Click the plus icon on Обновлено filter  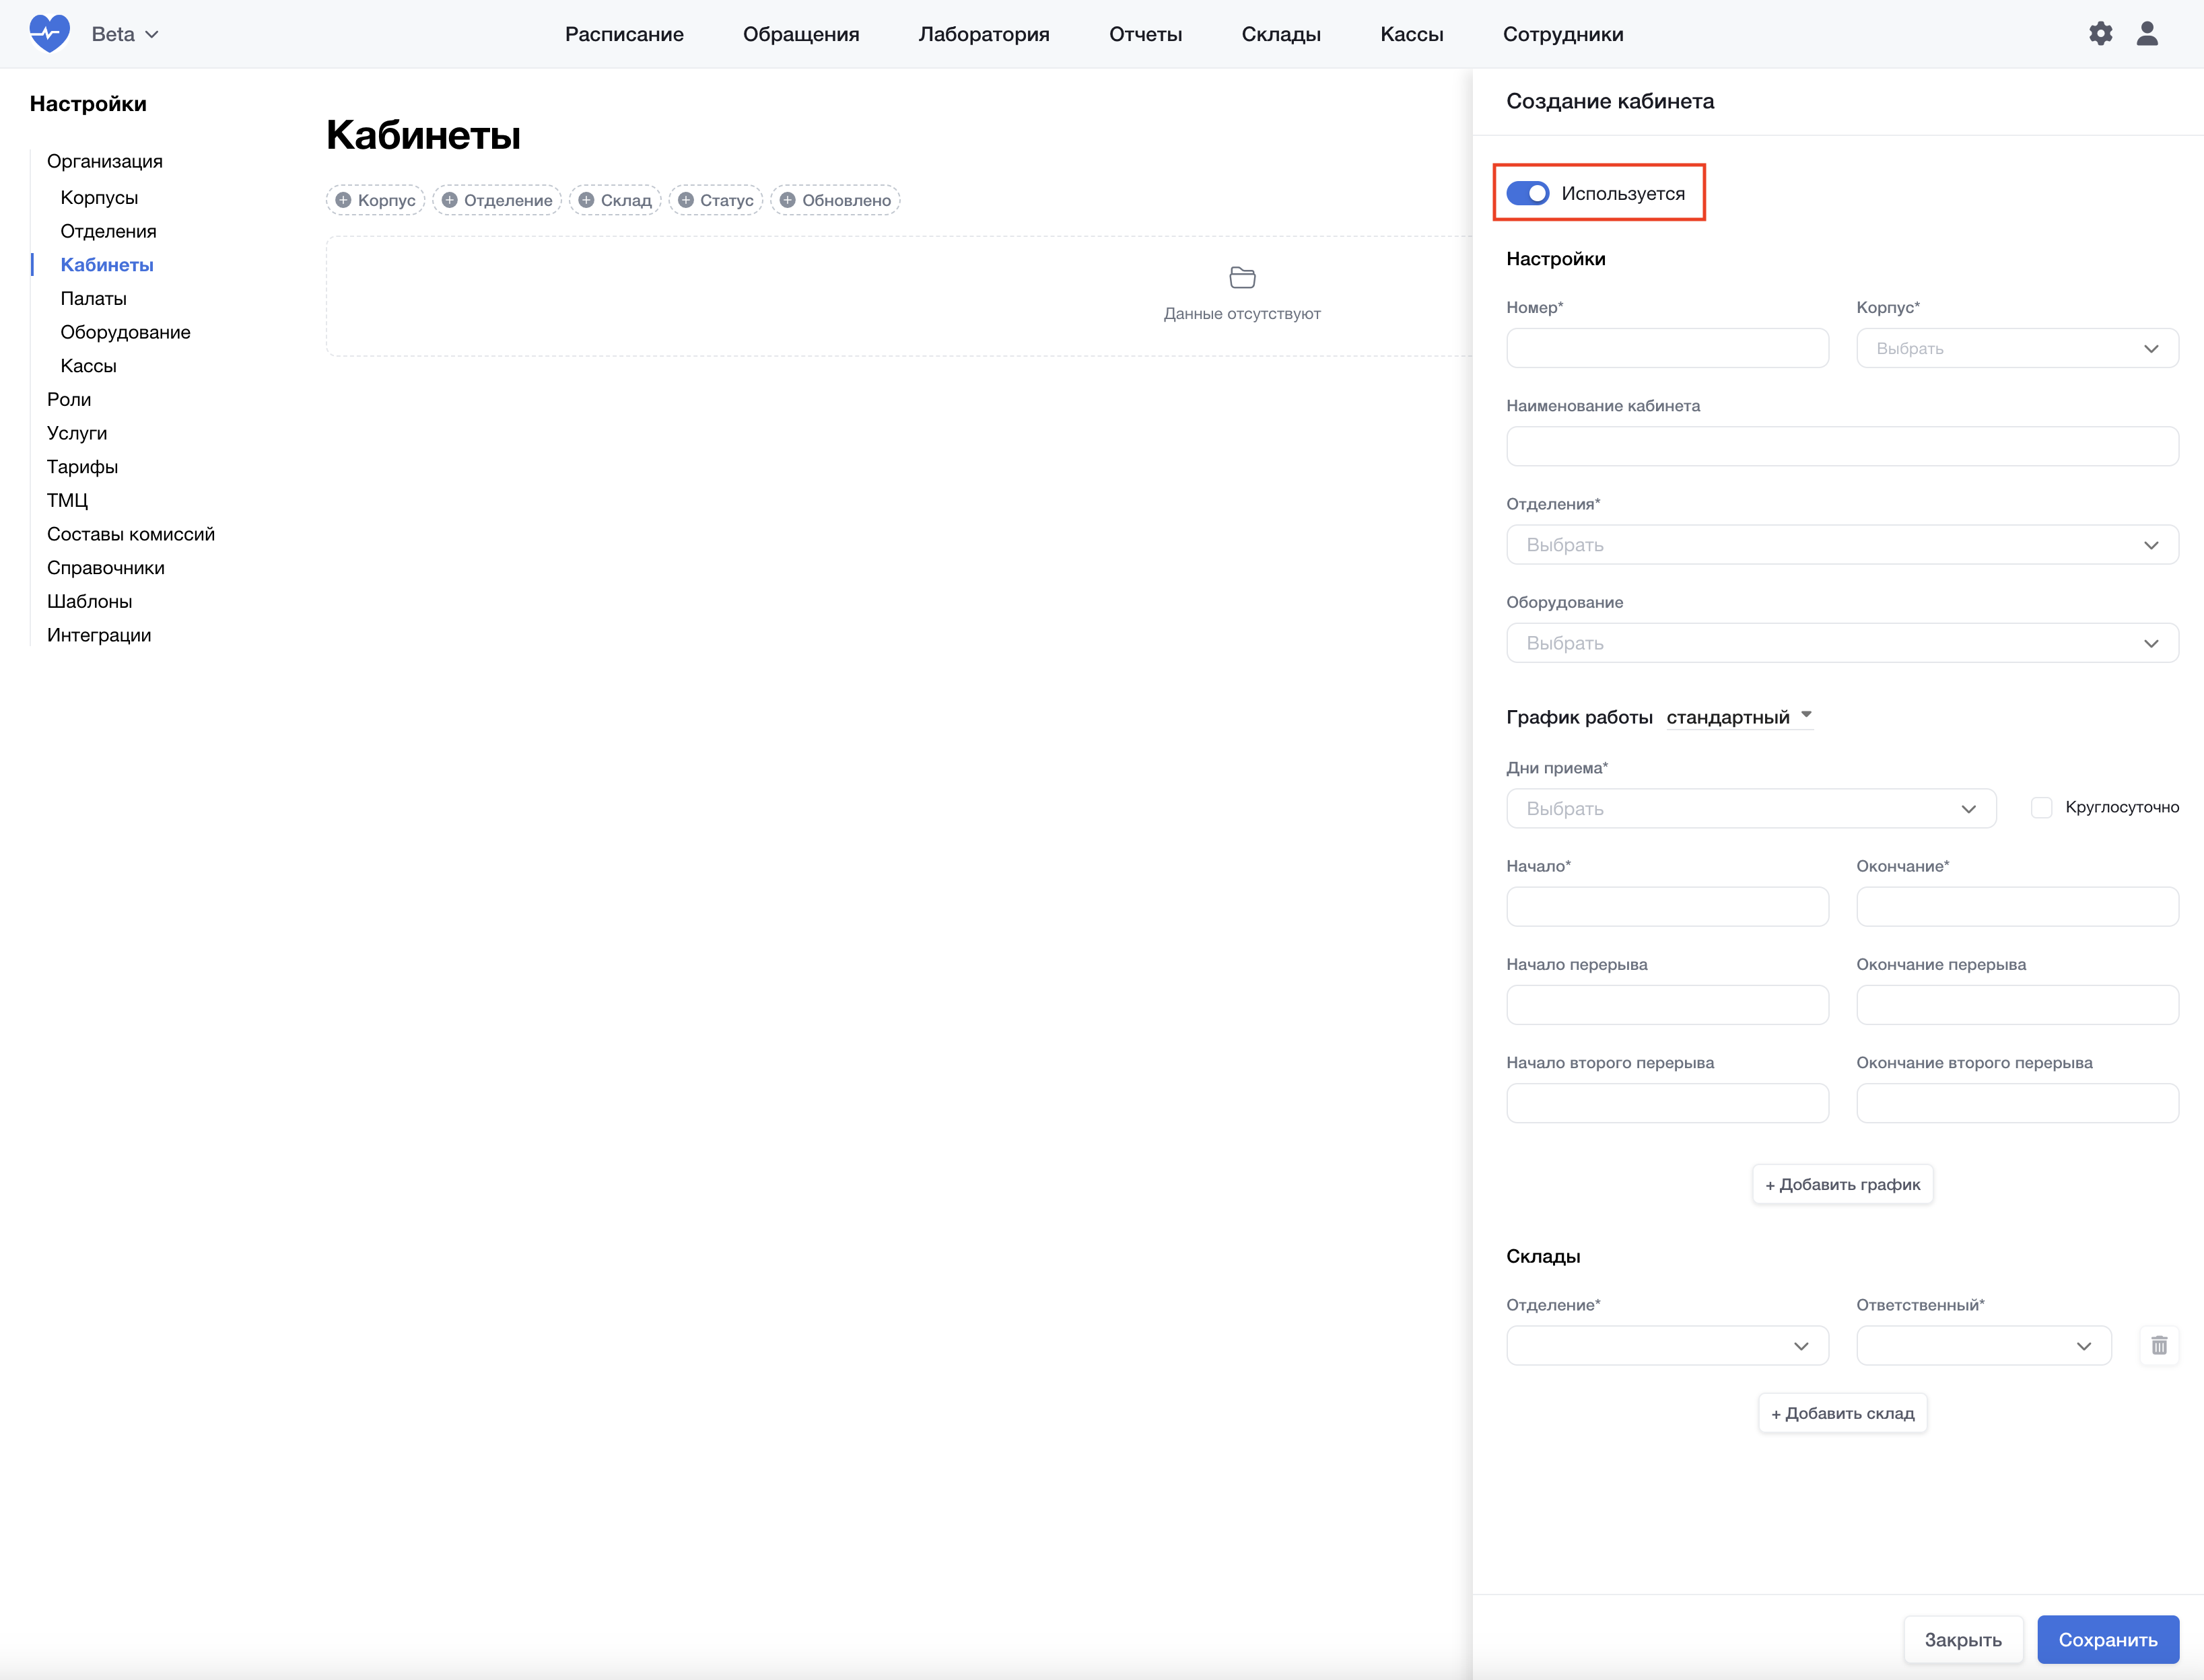788,200
